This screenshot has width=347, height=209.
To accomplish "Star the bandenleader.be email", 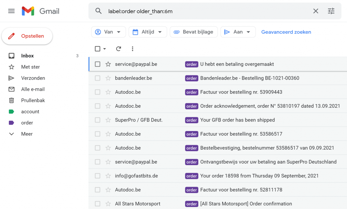I will 108,78.
